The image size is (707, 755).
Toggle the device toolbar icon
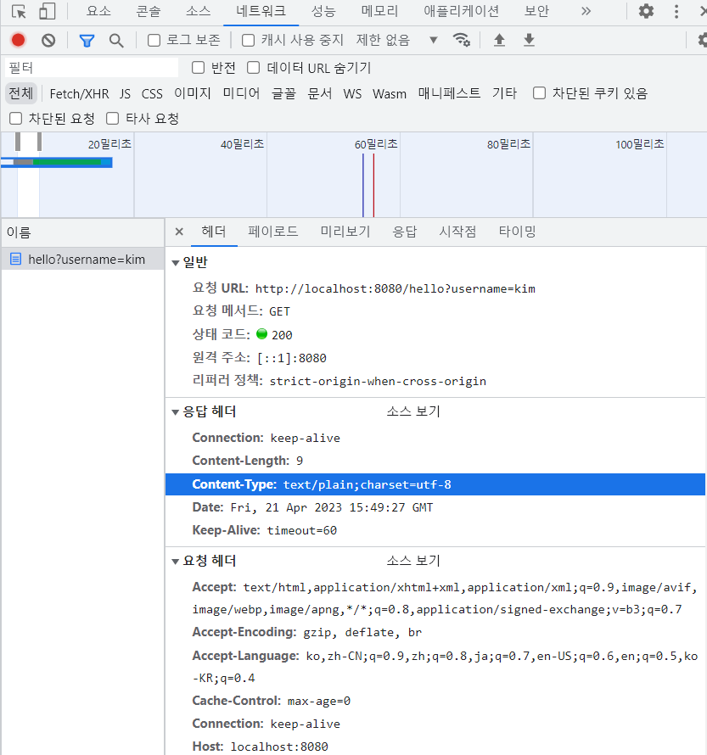click(48, 11)
